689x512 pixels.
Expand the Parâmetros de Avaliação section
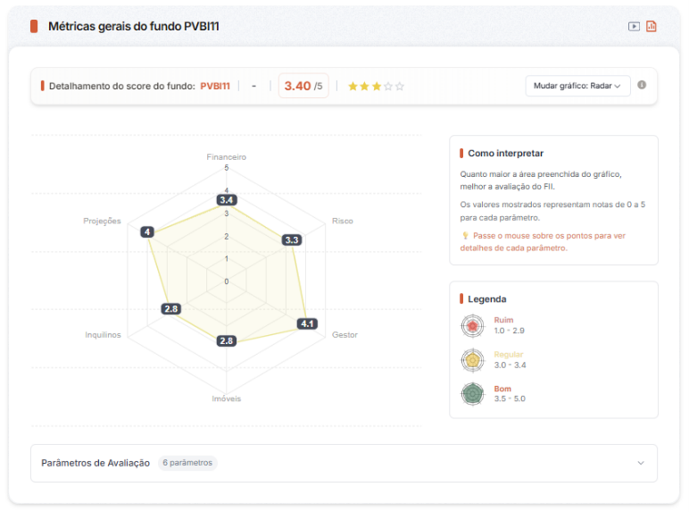pos(95,463)
